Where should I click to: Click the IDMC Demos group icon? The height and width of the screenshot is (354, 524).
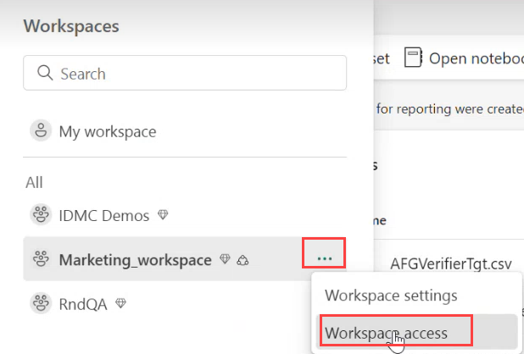[x=41, y=214]
